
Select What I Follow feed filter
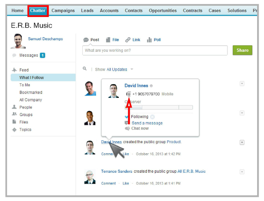(x=43, y=77)
